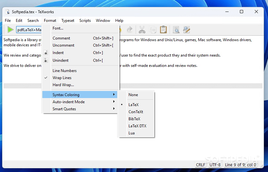Screen dimensions: 268x172
Task: Click the Redo arrow icon in toolbar
Action: [129, 30]
